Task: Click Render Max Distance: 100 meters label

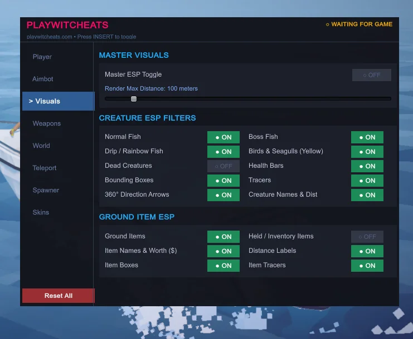Action: [151, 88]
